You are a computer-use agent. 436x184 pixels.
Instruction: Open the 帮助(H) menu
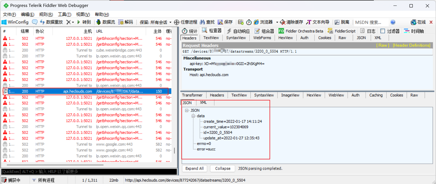[102, 14]
